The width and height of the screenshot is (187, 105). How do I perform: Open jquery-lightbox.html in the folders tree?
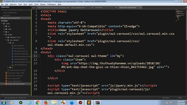coord(15,81)
